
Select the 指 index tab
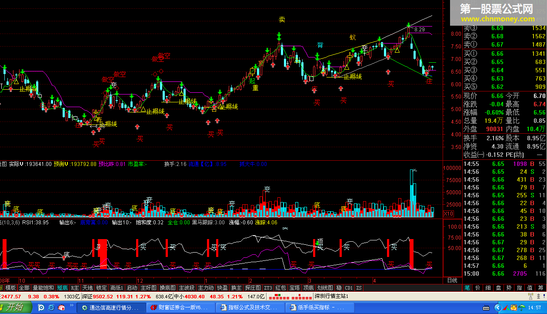click(x=520, y=288)
